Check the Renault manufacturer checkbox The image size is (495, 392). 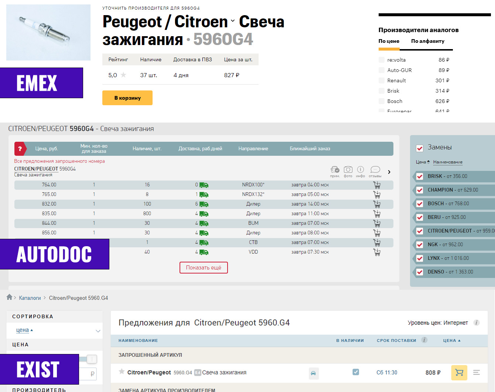382,80
